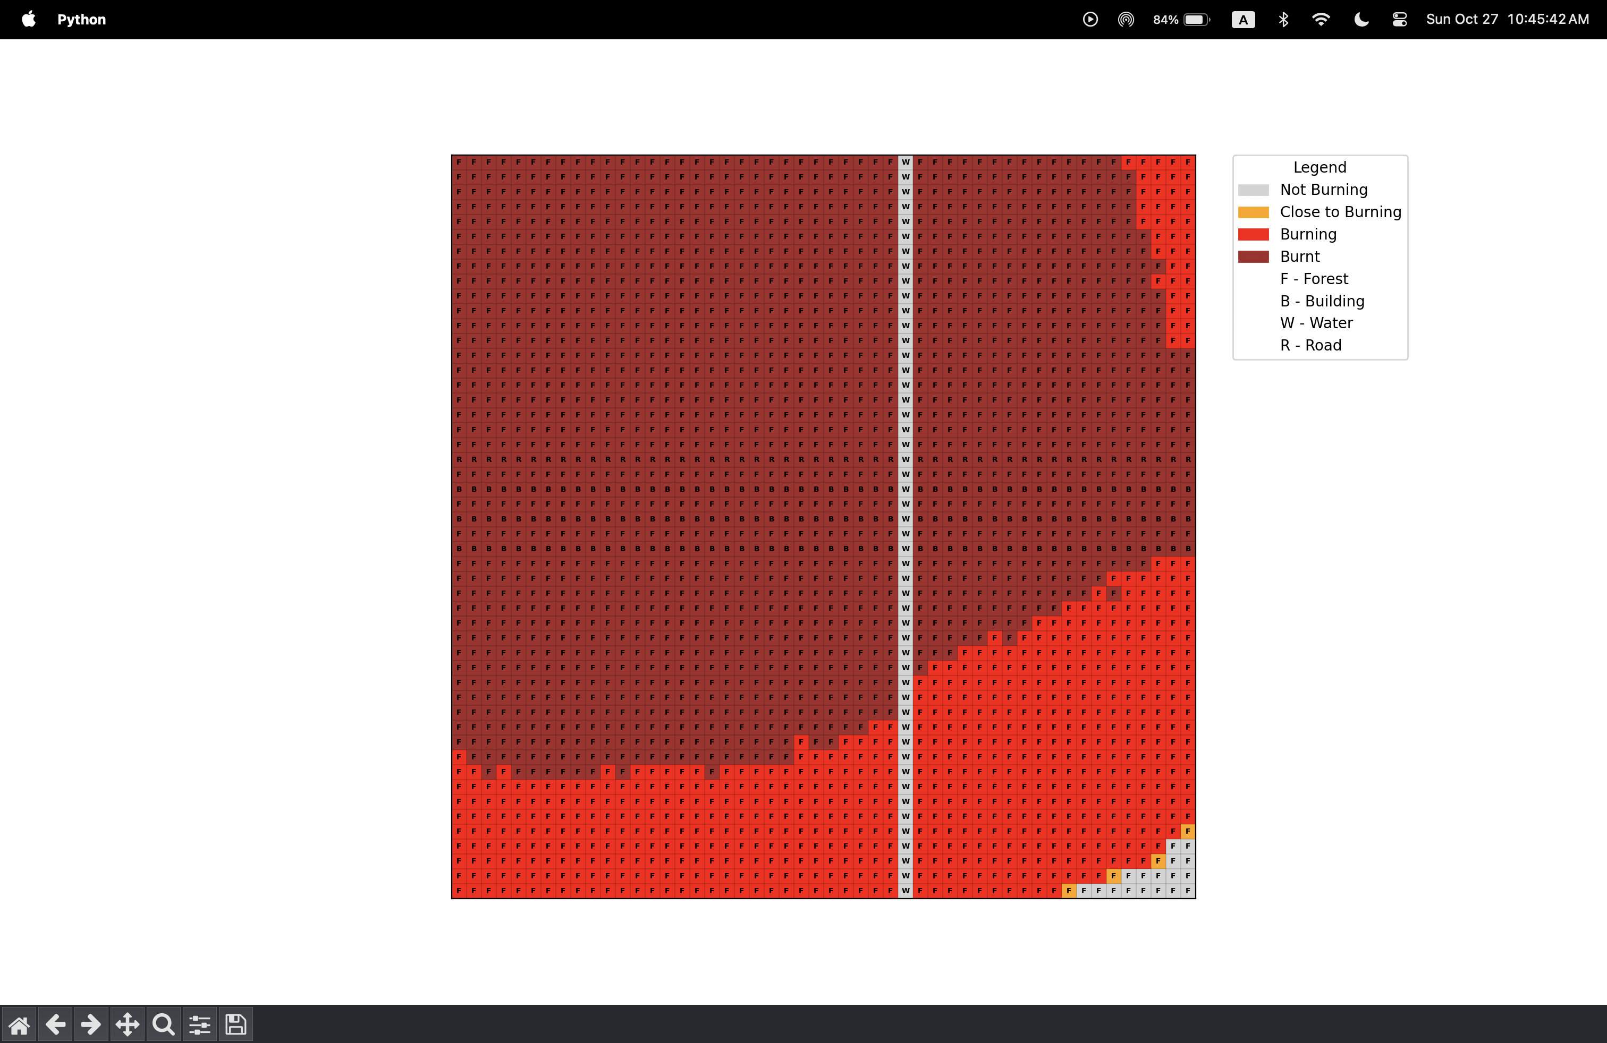Click the Forward arrow in toolbar
The width and height of the screenshot is (1607, 1043).
91,1025
